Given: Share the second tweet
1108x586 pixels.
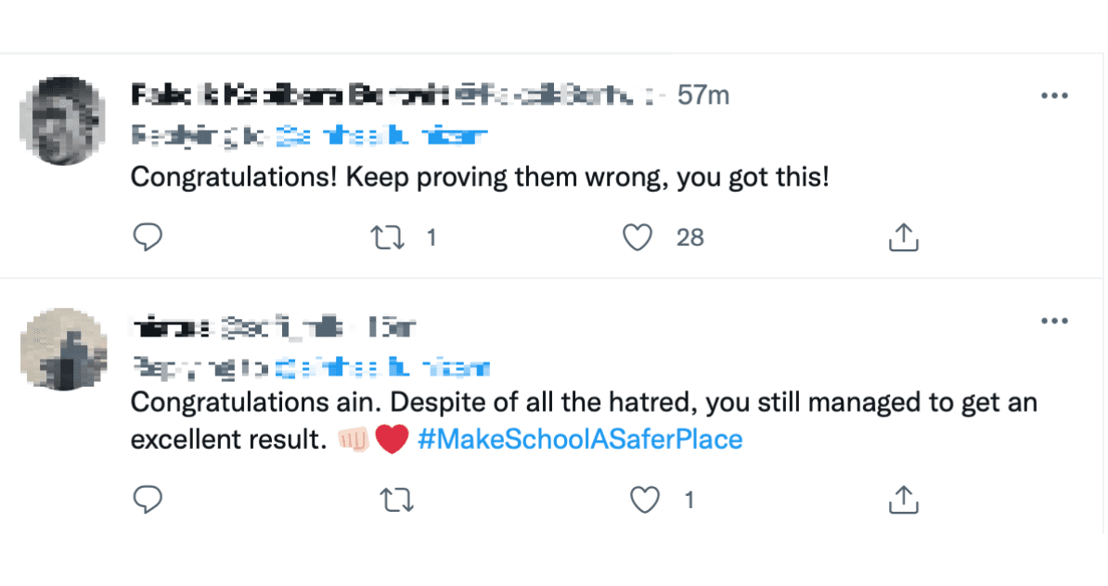Looking at the screenshot, I should (x=903, y=500).
